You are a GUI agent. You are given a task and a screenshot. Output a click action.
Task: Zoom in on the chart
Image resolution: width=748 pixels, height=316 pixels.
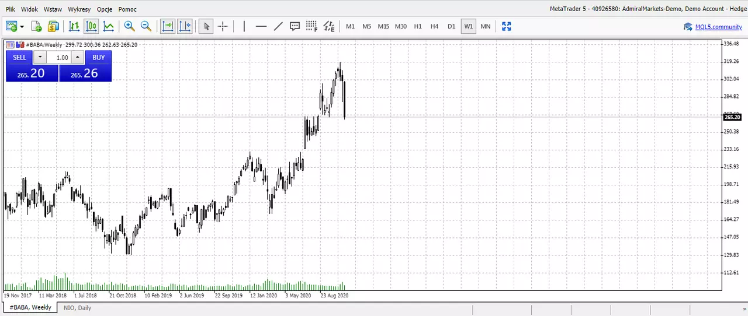click(129, 26)
